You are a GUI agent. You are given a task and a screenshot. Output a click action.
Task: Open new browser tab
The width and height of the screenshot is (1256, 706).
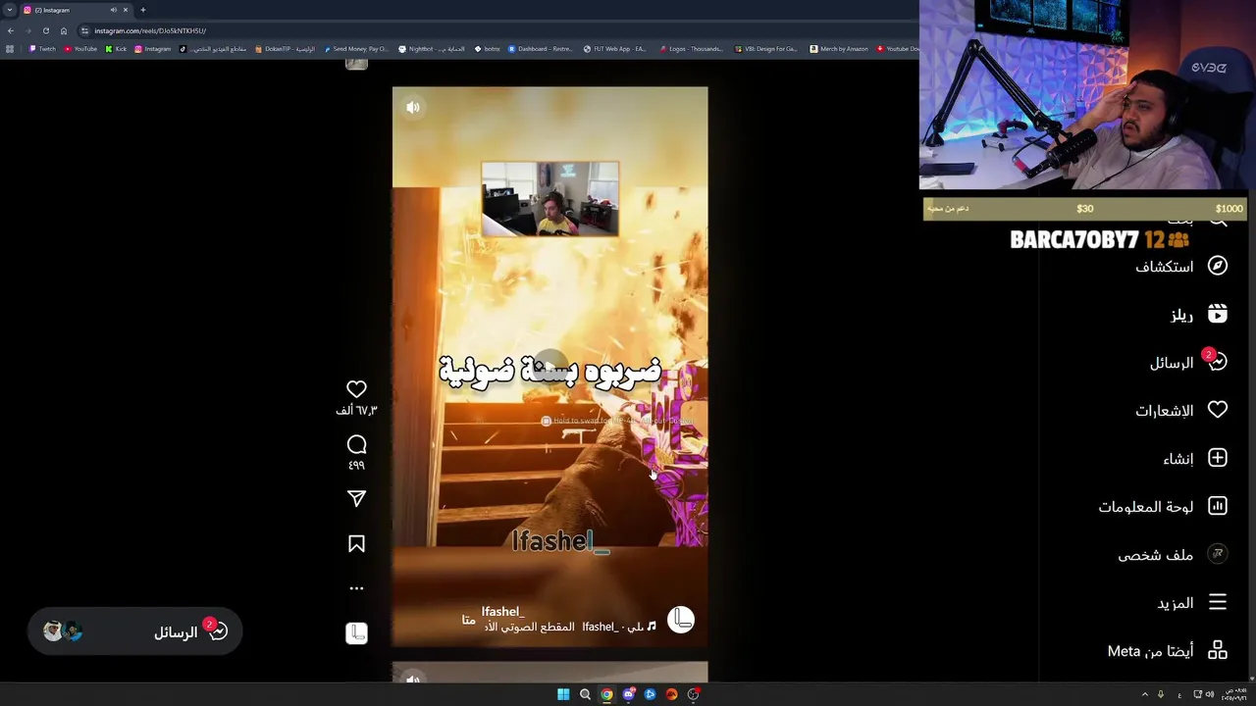pos(142,10)
